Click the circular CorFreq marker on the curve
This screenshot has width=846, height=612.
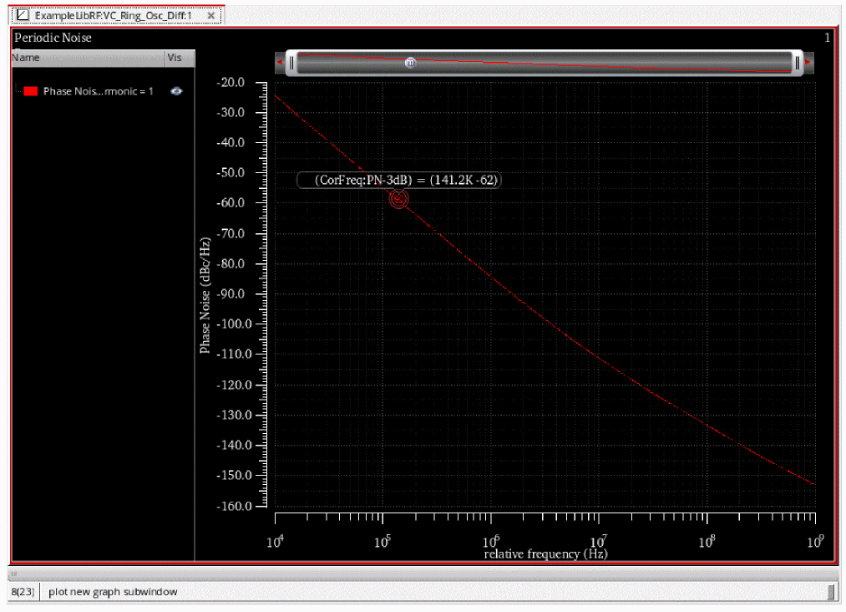(398, 199)
